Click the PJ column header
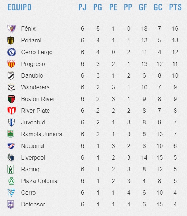 click(x=82, y=7)
